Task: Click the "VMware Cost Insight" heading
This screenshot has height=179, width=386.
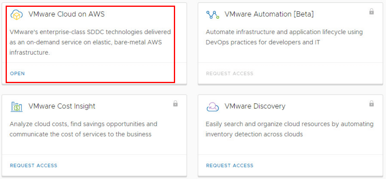Action: point(62,106)
